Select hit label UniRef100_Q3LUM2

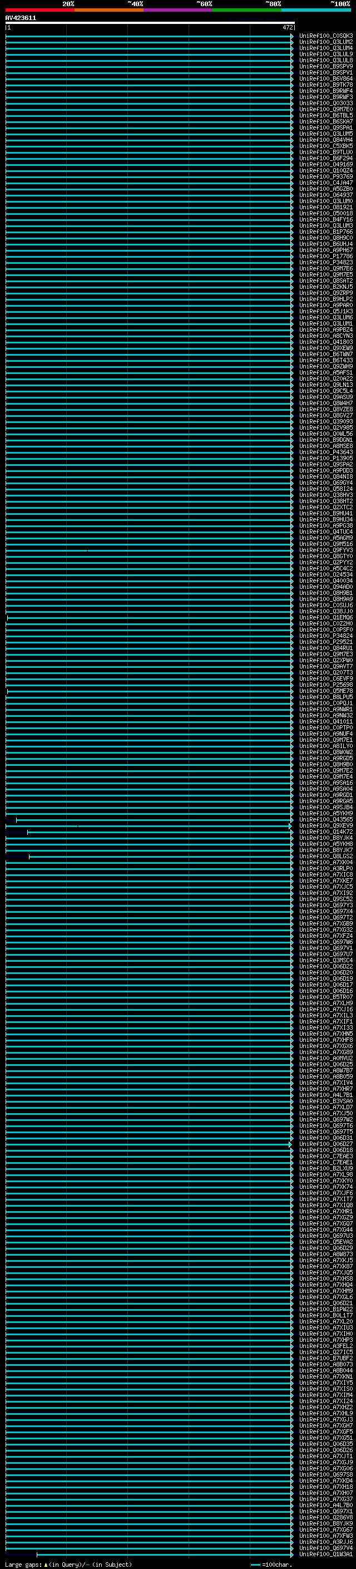click(x=326, y=41)
